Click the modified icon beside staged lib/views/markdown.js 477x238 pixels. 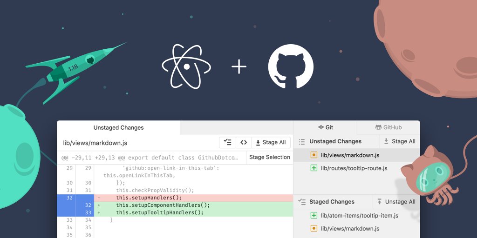pyautogui.click(x=313, y=228)
